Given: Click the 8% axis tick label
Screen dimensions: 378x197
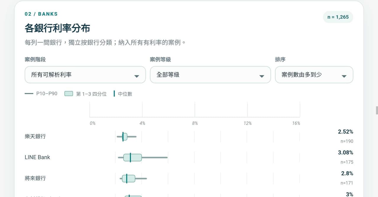Looking at the screenshot, I should (x=195, y=123).
